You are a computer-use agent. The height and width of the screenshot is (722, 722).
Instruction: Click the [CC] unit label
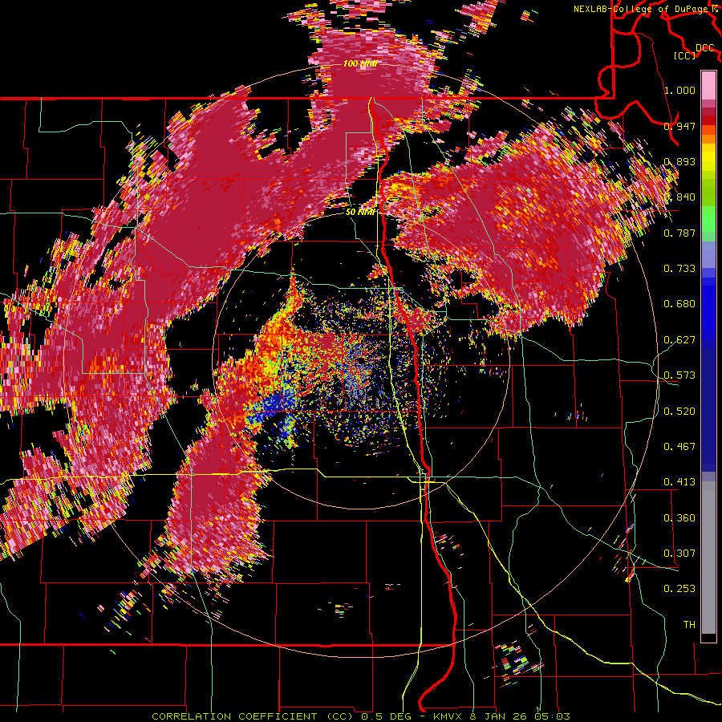tap(685, 55)
